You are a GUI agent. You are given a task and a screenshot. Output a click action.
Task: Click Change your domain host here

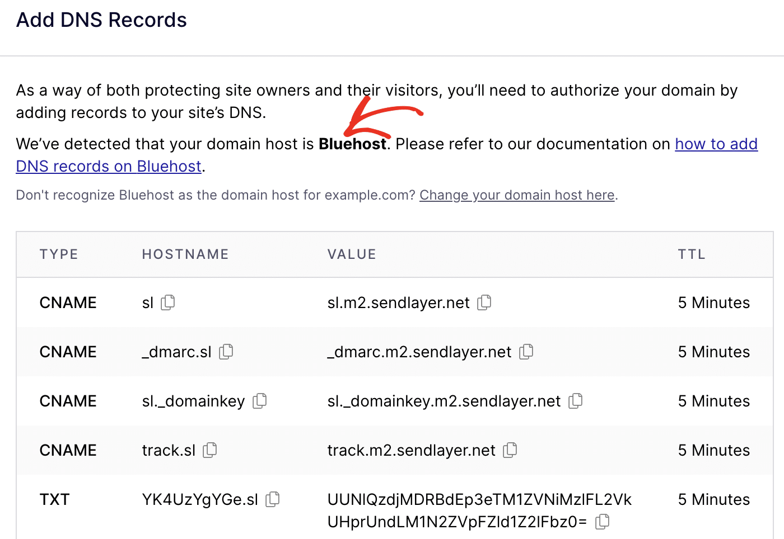517,195
